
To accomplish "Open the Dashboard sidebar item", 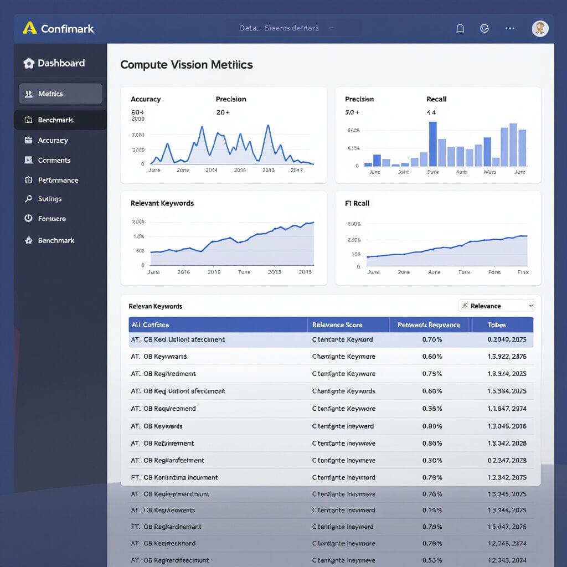I will point(60,63).
